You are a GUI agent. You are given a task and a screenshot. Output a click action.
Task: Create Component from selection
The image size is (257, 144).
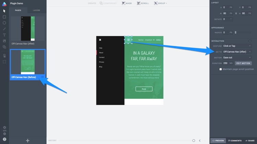108,3
